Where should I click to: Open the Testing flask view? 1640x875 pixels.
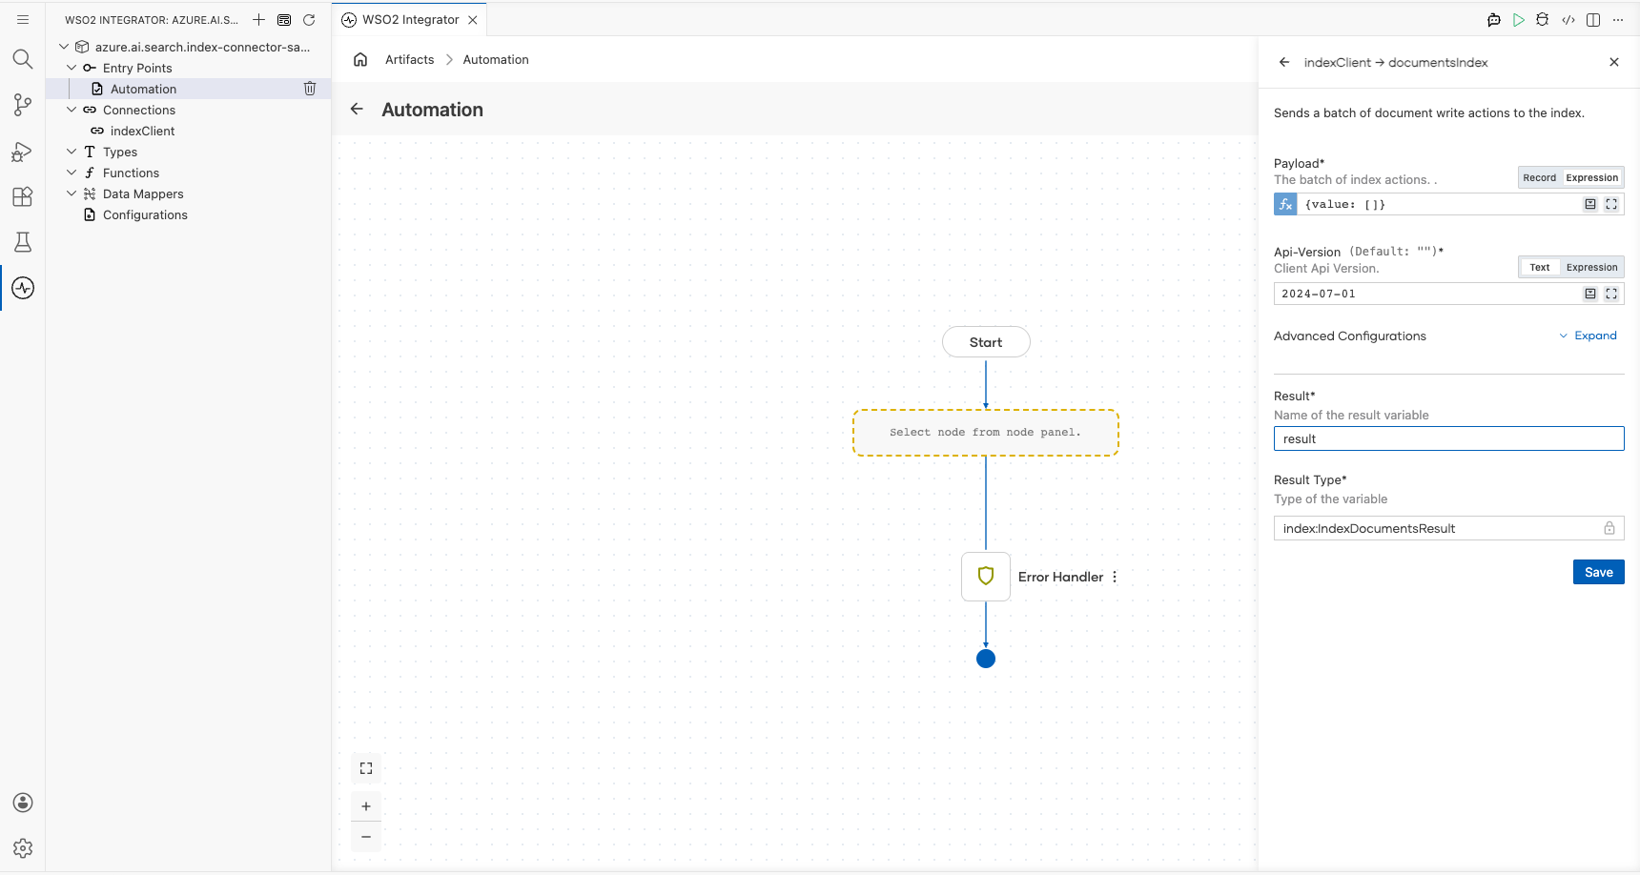click(x=23, y=242)
